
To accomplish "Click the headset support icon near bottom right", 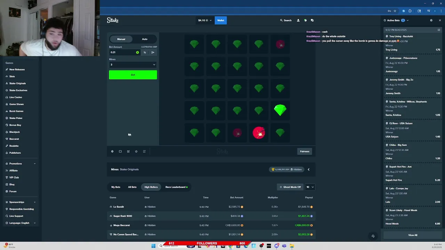I will point(373,236).
